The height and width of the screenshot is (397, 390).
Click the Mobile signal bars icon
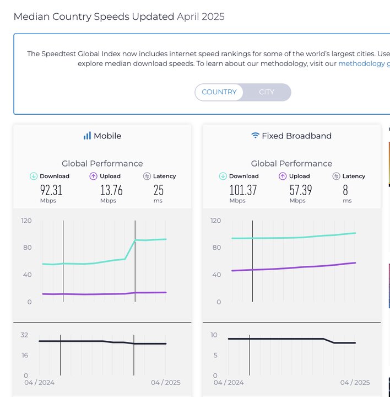click(x=87, y=136)
